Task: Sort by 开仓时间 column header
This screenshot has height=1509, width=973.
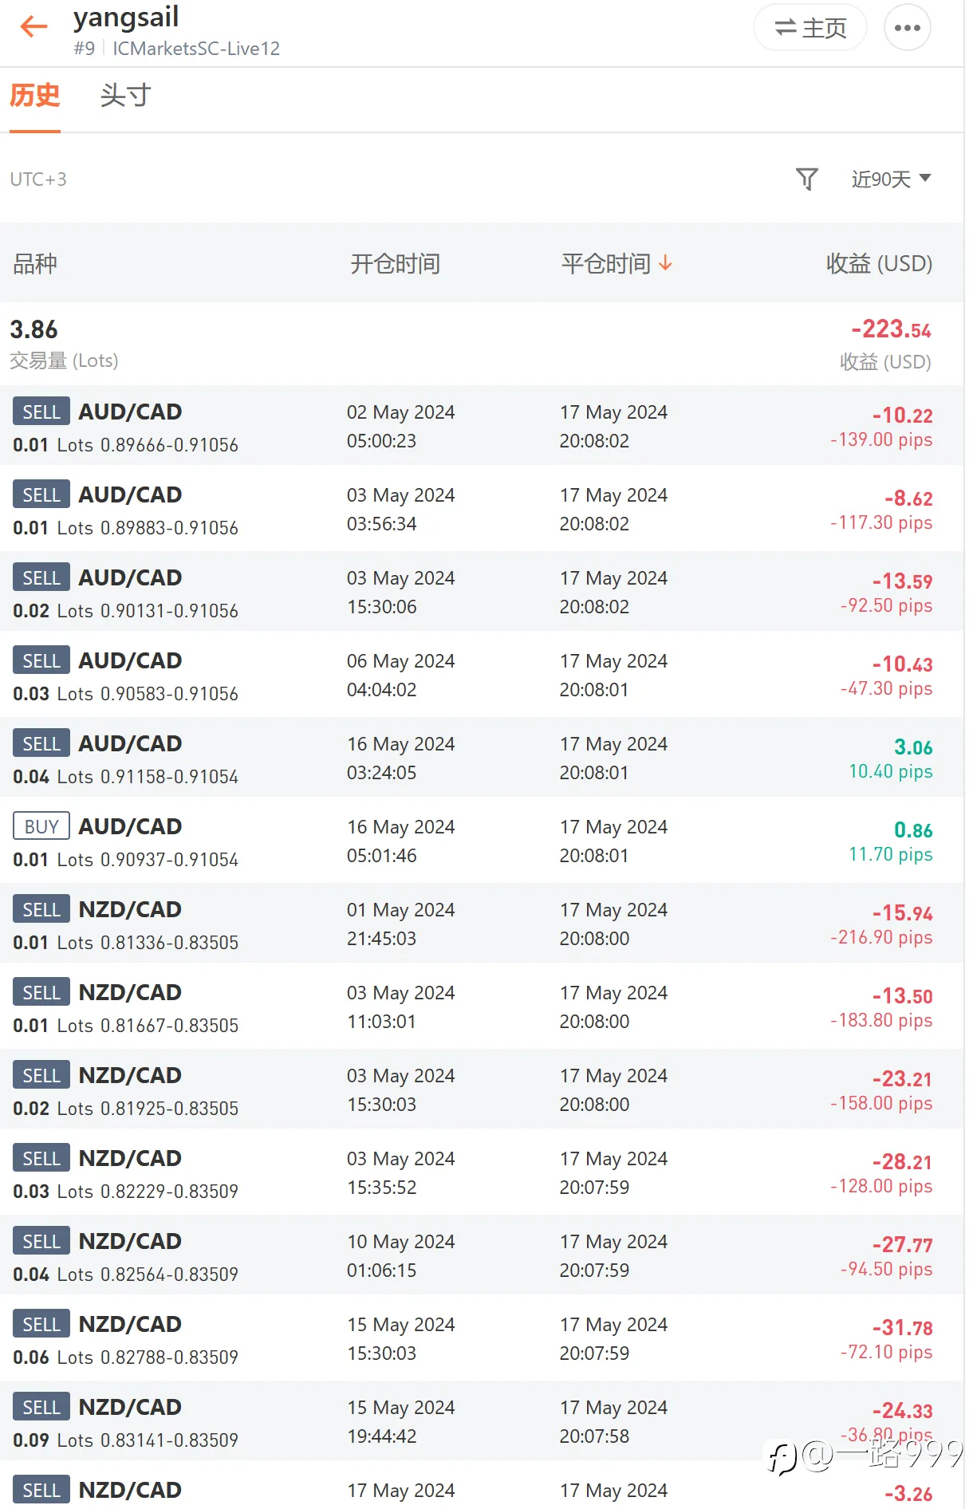Action: [395, 263]
